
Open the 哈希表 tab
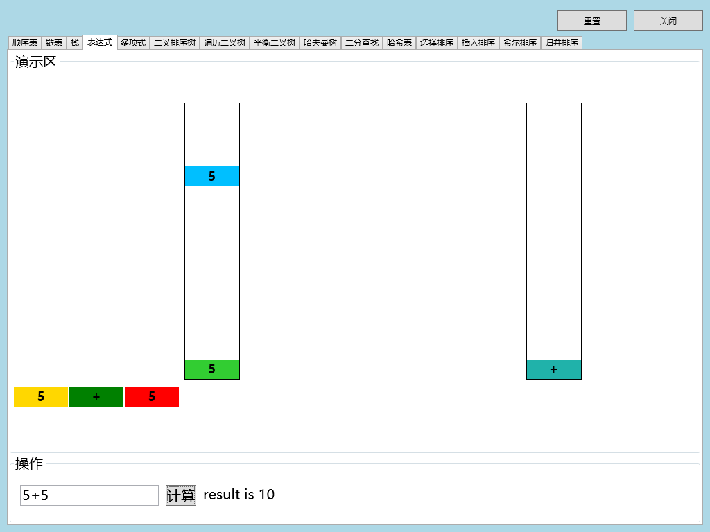[399, 43]
